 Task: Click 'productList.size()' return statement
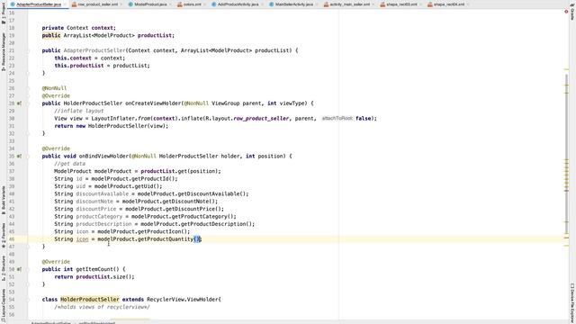click(x=104, y=277)
